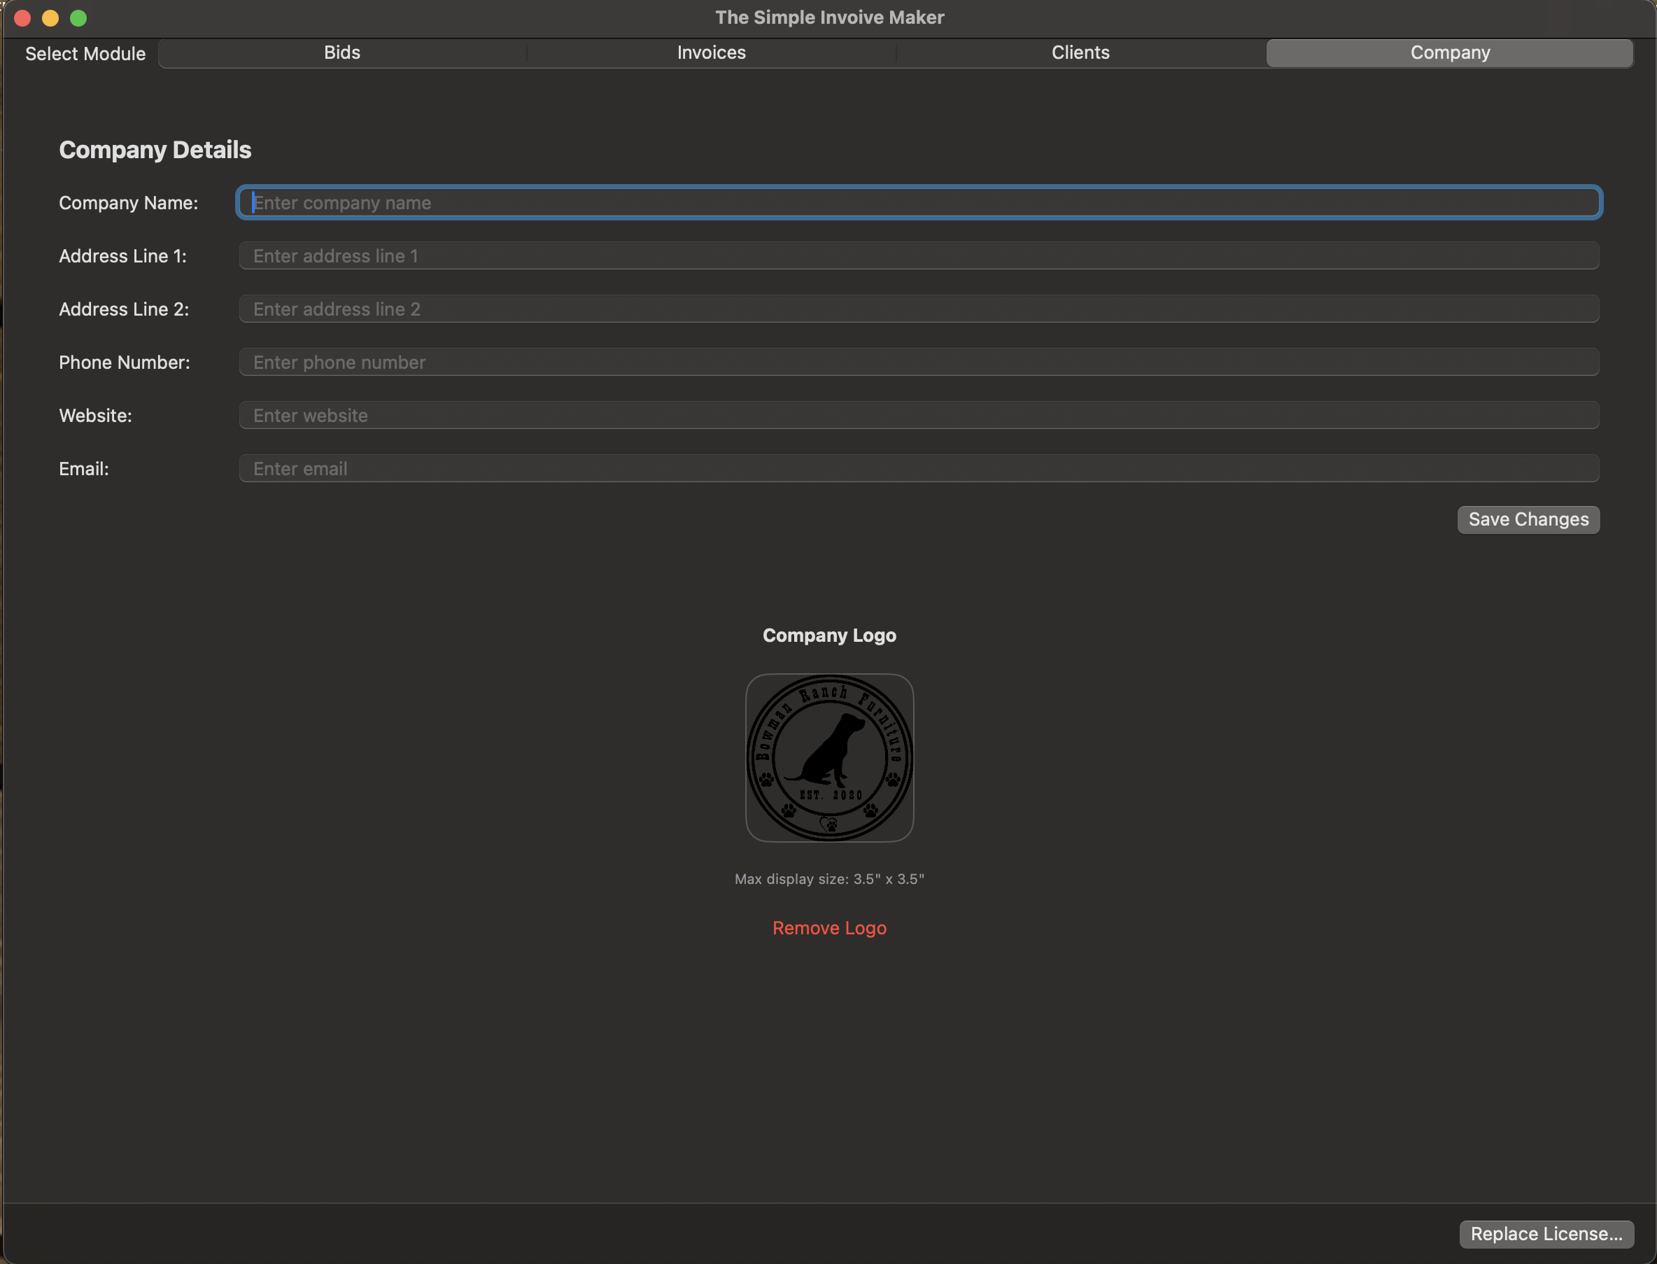Screen dimensions: 1657x1264
Task: Open Replace License dialog
Action: pos(1546,1234)
